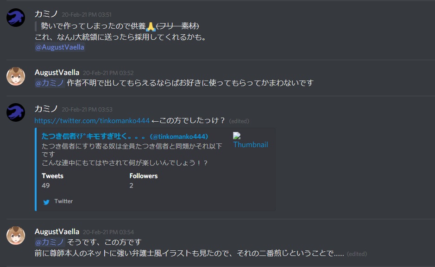Click the カミノ username at 03:53

(46, 109)
